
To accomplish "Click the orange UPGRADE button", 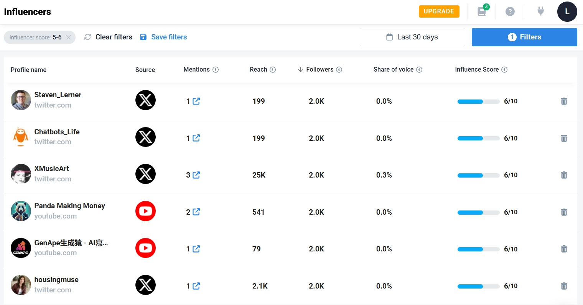I will [x=439, y=11].
